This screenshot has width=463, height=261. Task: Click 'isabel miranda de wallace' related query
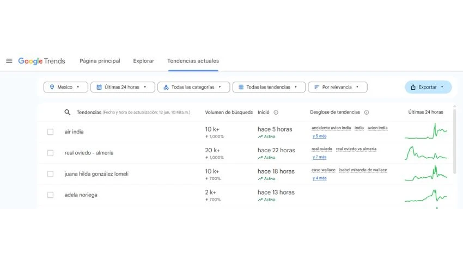(x=363, y=170)
